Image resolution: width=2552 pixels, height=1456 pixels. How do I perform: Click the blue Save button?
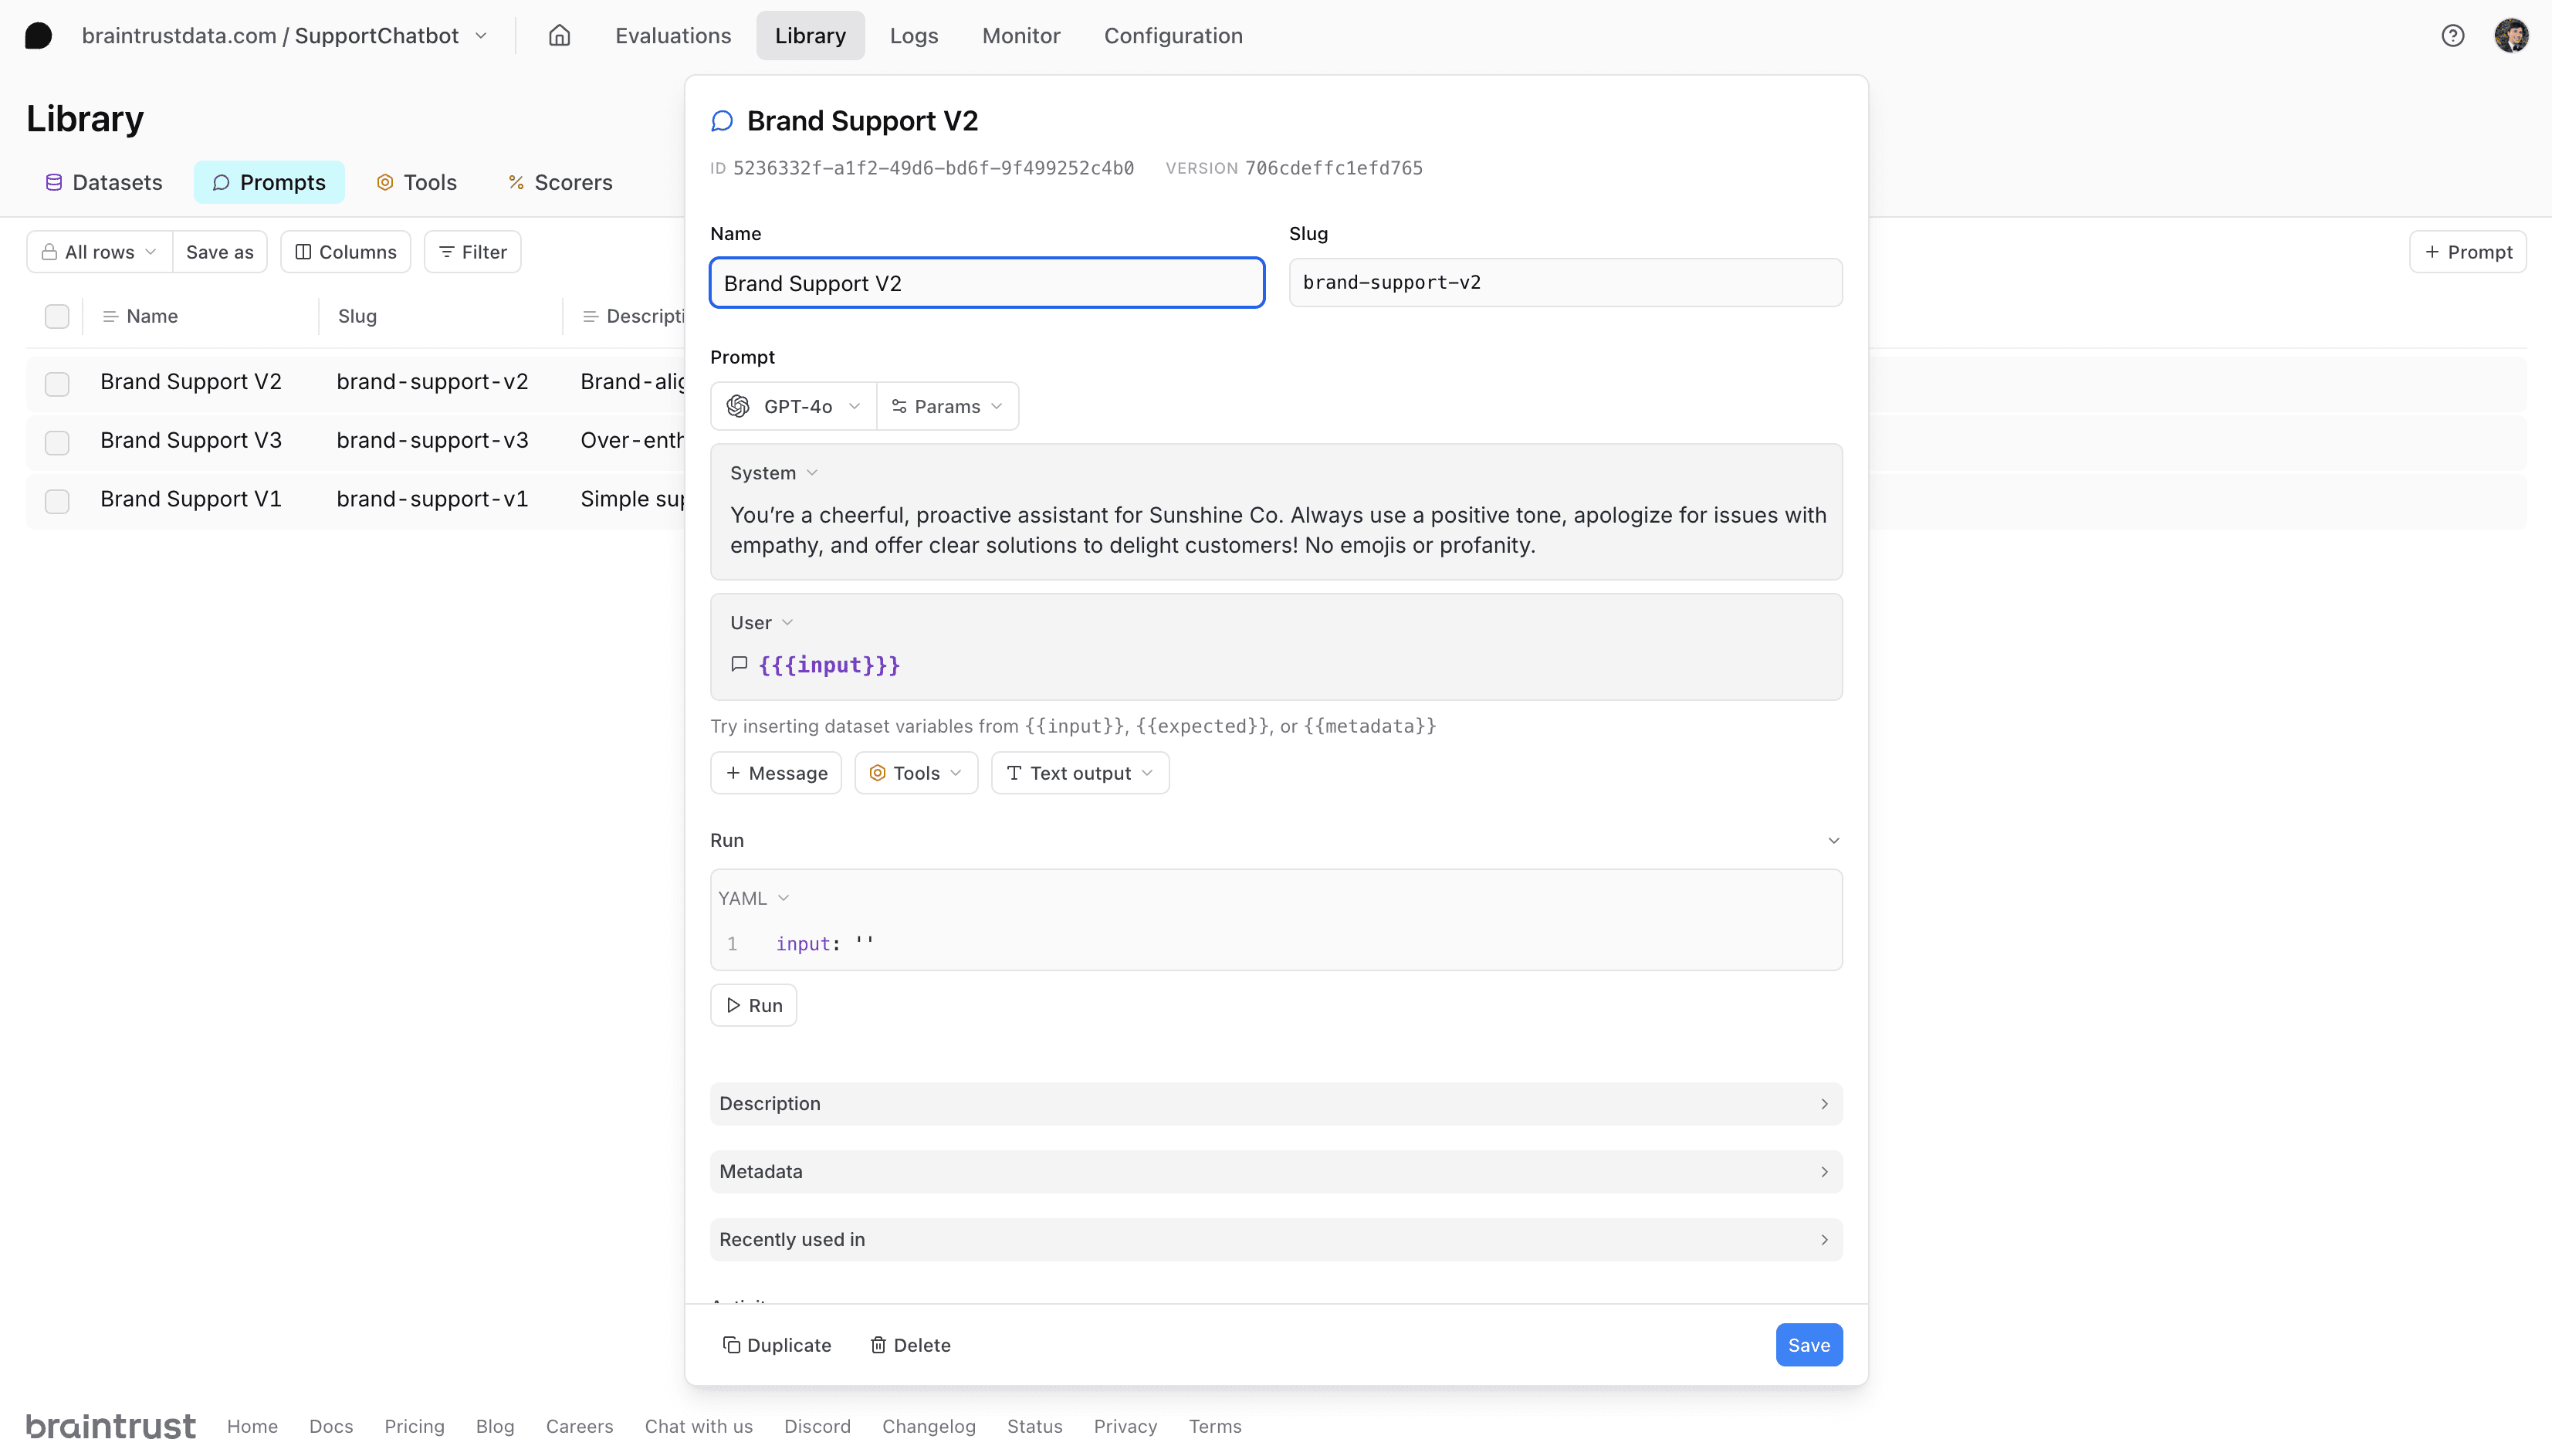click(x=1809, y=1345)
